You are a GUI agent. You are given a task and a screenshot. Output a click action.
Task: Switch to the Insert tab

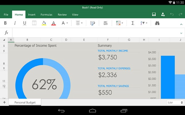click(x=32, y=14)
